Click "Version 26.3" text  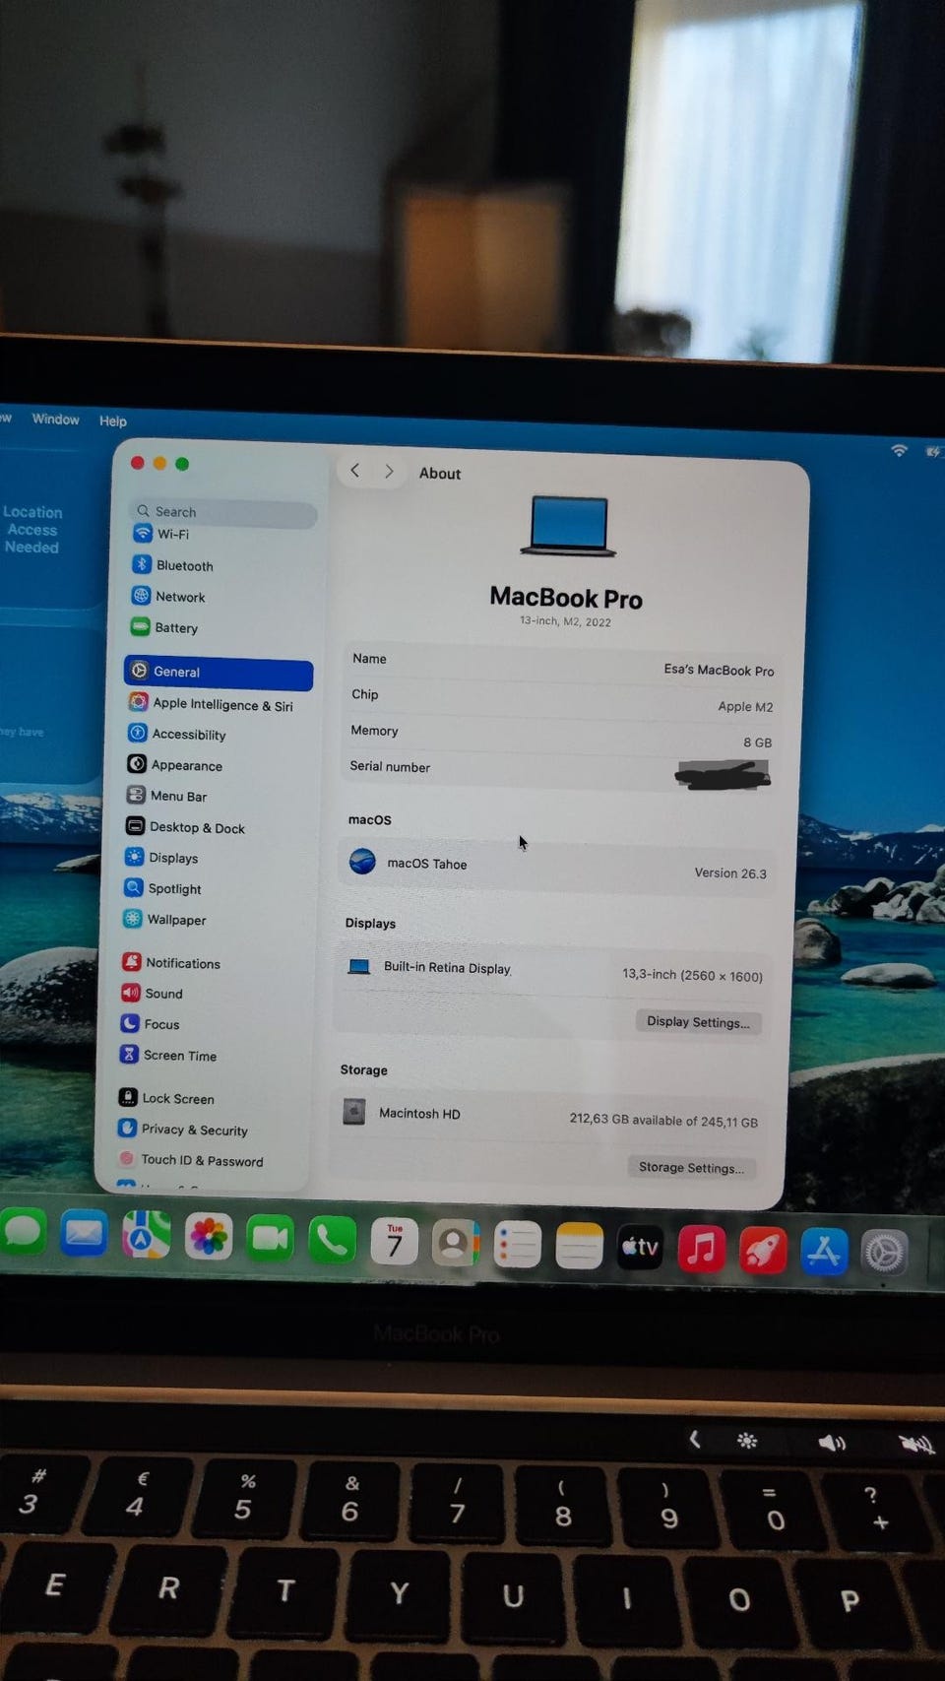click(729, 873)
